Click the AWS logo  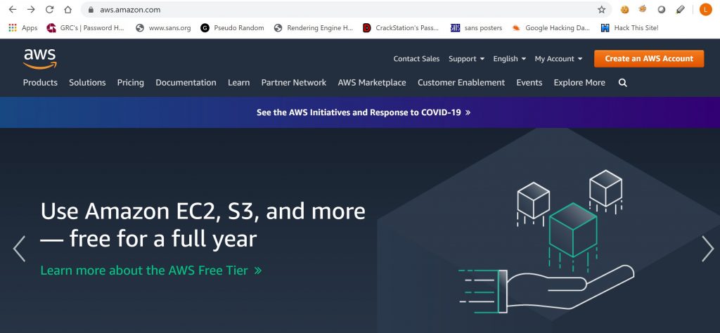tap(40, 59)
